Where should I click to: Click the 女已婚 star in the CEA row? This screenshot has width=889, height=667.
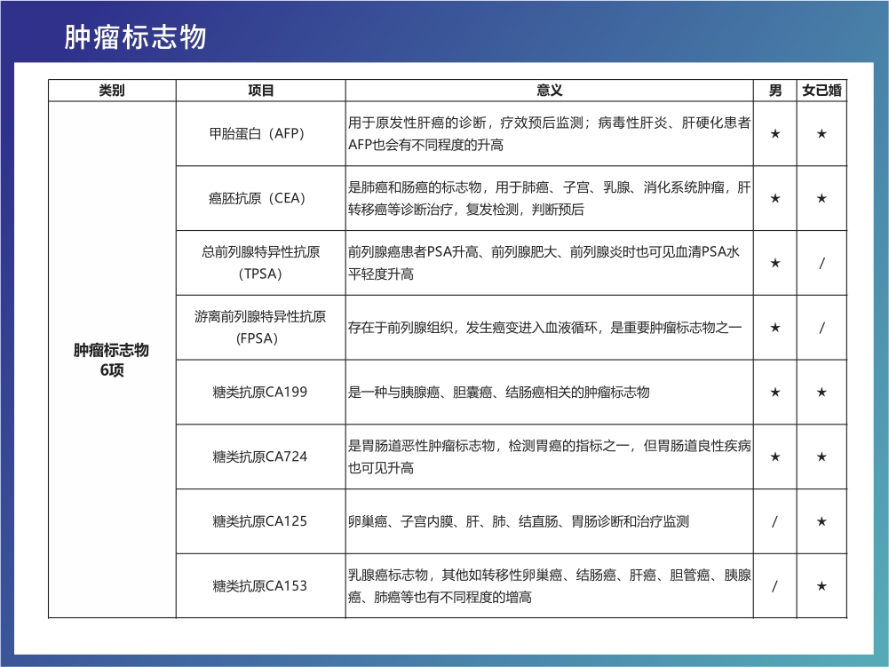822,199
